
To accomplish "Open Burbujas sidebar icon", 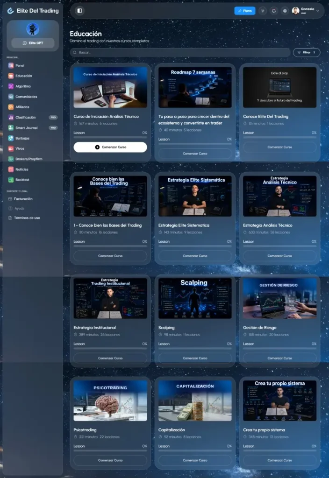I will 11,138.
